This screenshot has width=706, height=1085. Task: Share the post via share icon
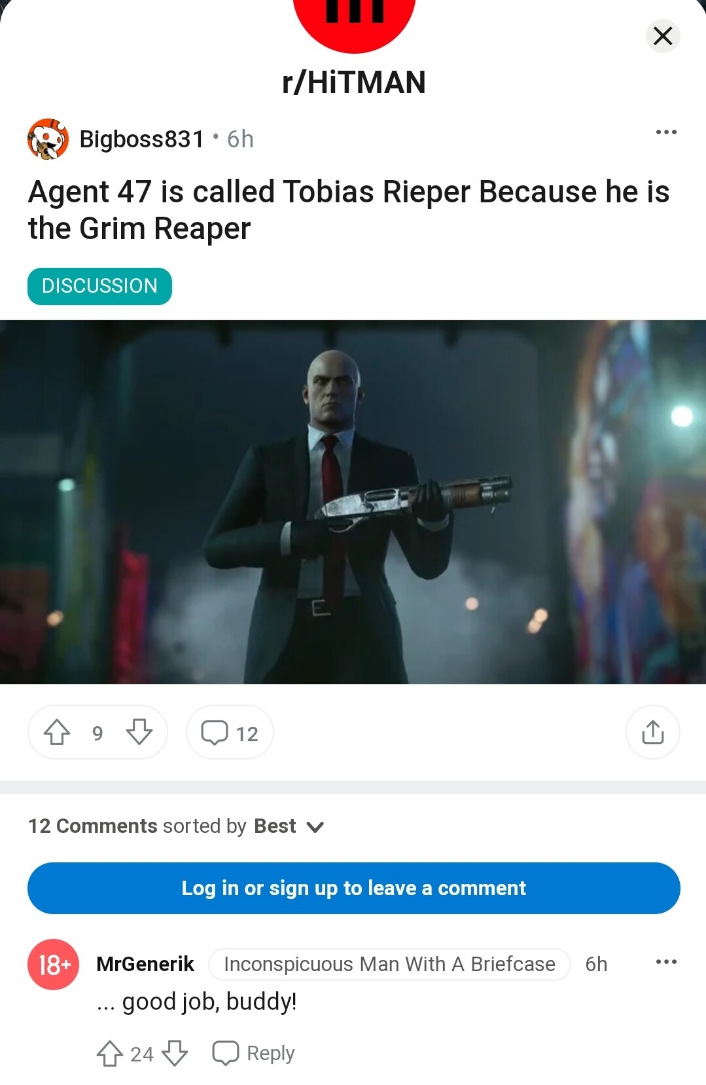652,732
